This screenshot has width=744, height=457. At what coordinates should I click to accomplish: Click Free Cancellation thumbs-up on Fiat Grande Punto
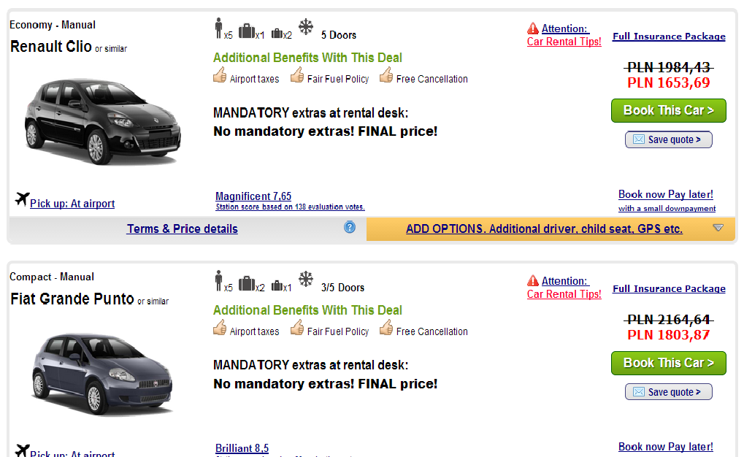point(386,328)
